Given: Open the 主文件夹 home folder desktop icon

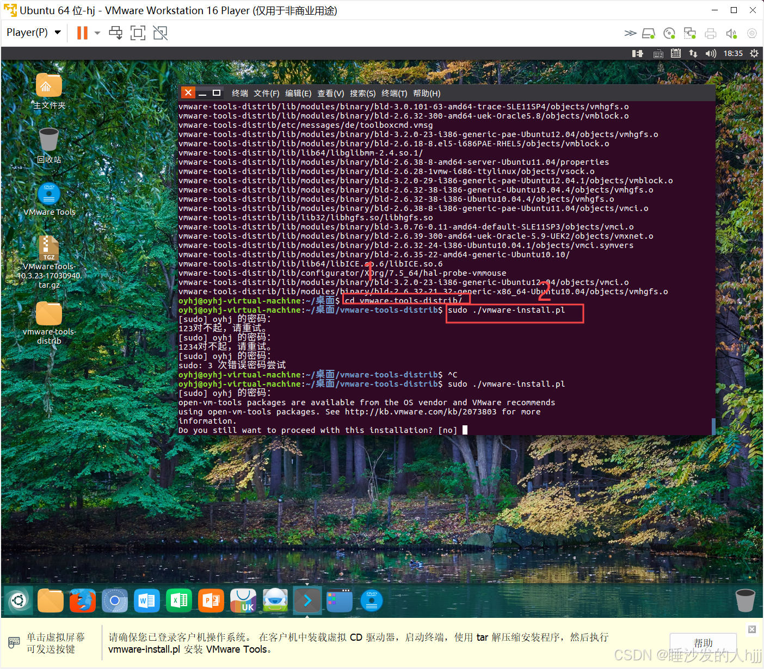Looking at the screenshot, I should click(x=49, y=91).
